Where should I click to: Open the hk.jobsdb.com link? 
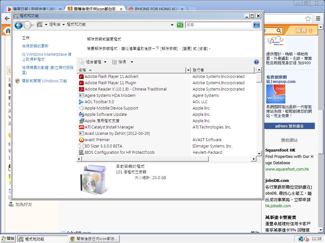tap(278, 206)
